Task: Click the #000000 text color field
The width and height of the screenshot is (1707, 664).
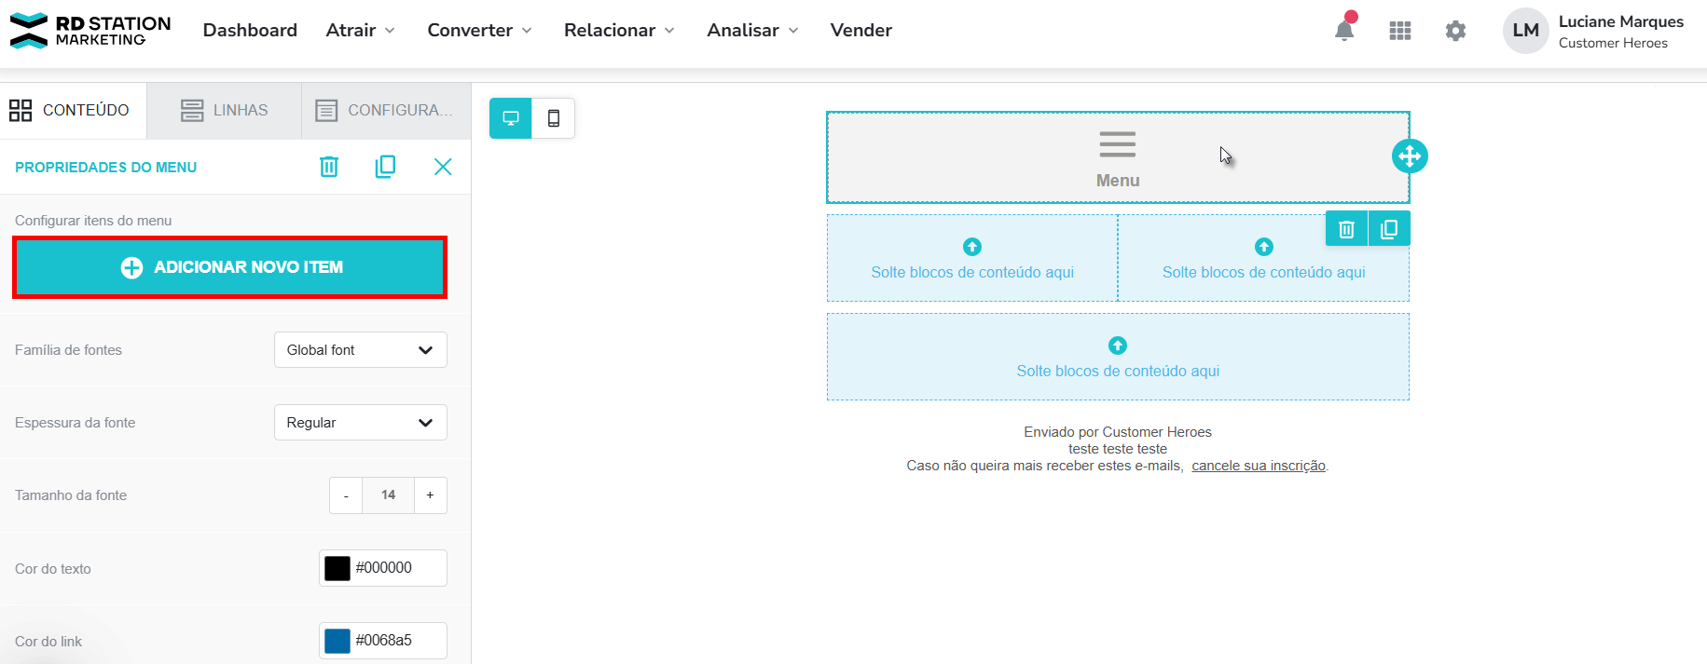Action: pos(383,568)
